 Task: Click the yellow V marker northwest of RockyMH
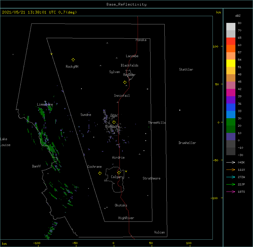(x=51, y=54)
